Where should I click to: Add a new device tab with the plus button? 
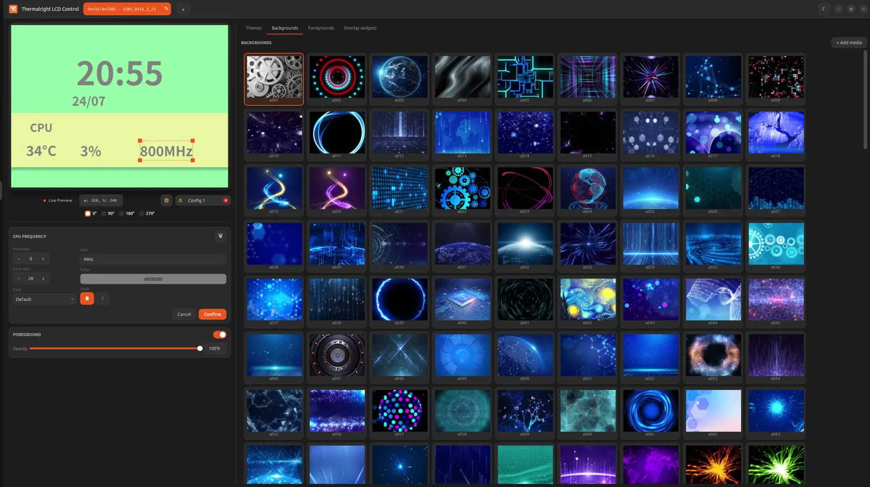[x=183, y=9]
